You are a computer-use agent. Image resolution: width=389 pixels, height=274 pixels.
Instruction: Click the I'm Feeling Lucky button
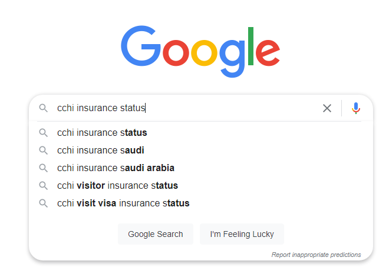tap(242, 234)
